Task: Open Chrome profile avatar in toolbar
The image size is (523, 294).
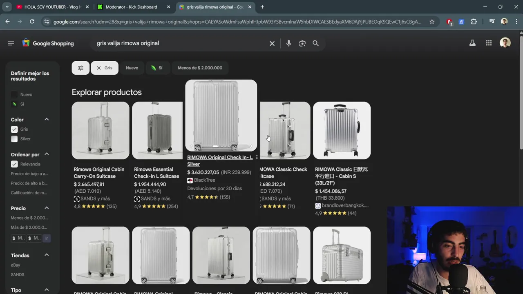Action: click(x=504, y=22)
